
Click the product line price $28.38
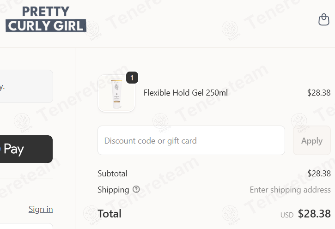(x=319, y=93)
